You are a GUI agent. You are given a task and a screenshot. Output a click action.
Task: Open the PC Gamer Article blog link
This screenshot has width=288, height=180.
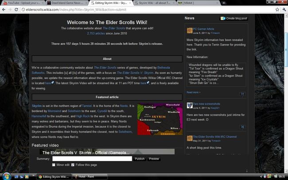(x=203, y=29)
